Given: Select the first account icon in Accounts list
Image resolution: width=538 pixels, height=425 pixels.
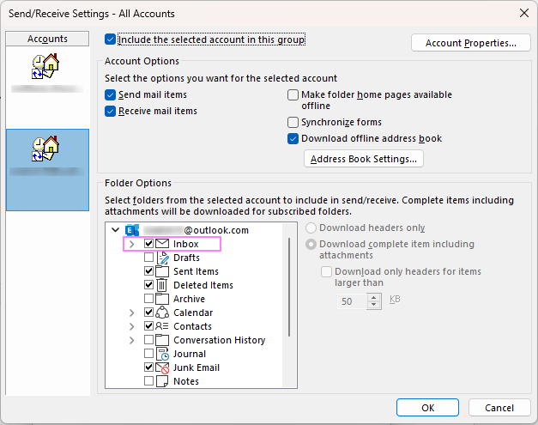Looking at the screenshot, I should (45, 66).
